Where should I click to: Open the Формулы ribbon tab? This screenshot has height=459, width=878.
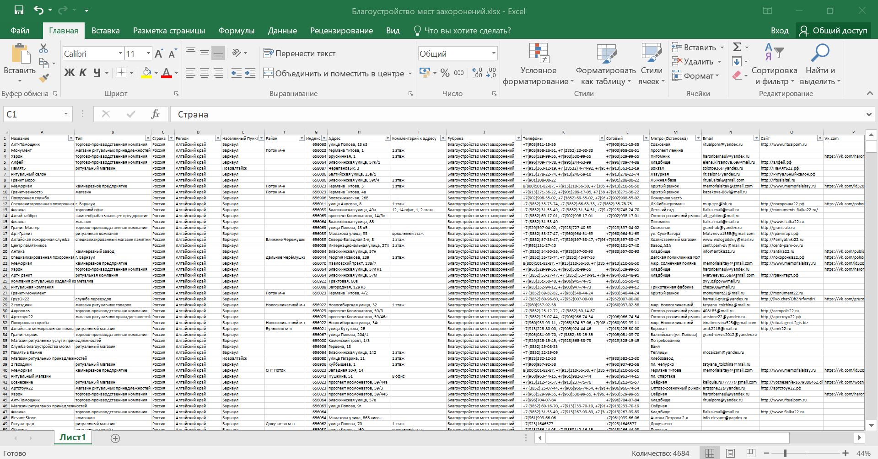click(236, 31)
